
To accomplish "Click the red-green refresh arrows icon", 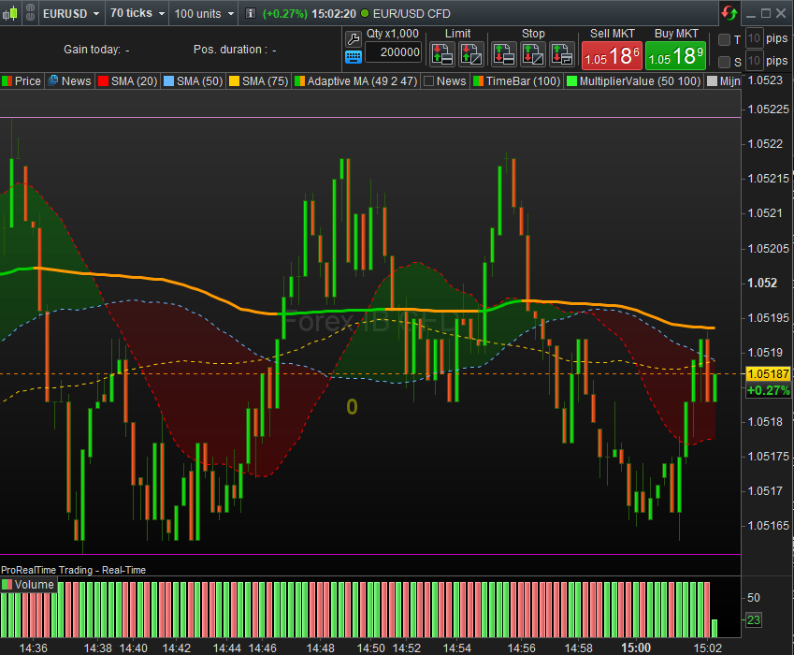I will click(x=729, y=13).
